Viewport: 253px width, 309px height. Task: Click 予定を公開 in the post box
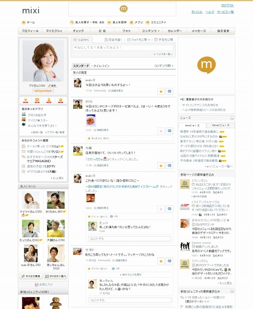[x=163, y=40]
